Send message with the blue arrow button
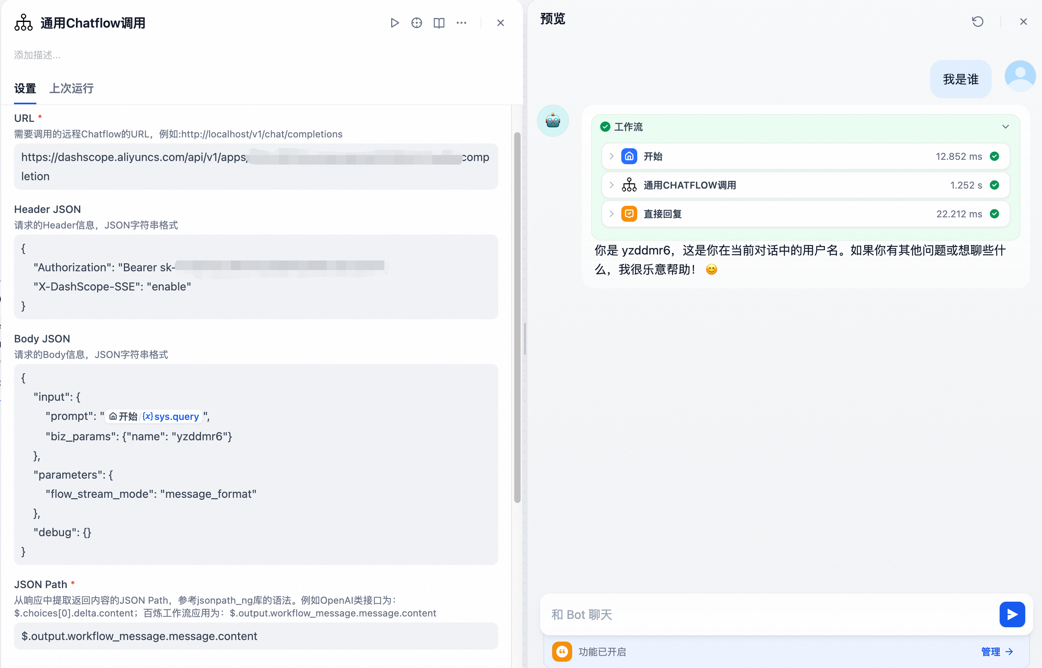Viewport: 1042px width, 668px height. pos(1012,614)
